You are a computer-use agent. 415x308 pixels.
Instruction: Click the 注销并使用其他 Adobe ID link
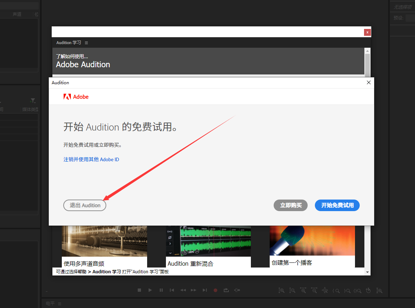pyautogui.click(x=91, y=159)
